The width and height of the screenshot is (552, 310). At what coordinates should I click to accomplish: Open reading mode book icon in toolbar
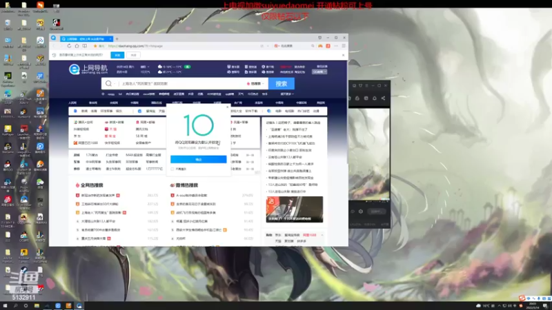[x=85, y=46]
